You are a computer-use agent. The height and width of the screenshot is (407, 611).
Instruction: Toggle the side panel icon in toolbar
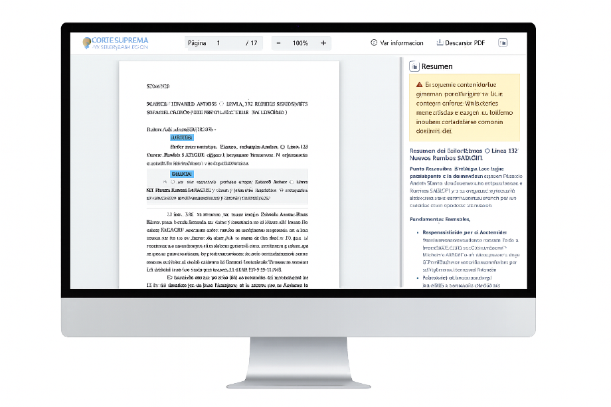click(503, 43)
